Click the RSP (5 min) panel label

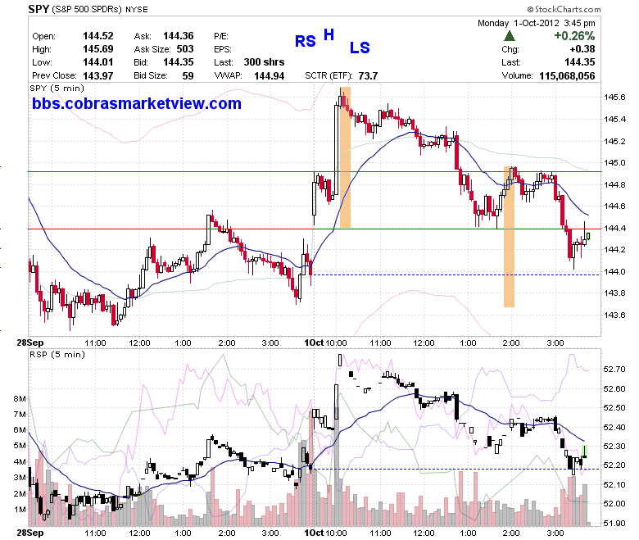coord(57,355)
